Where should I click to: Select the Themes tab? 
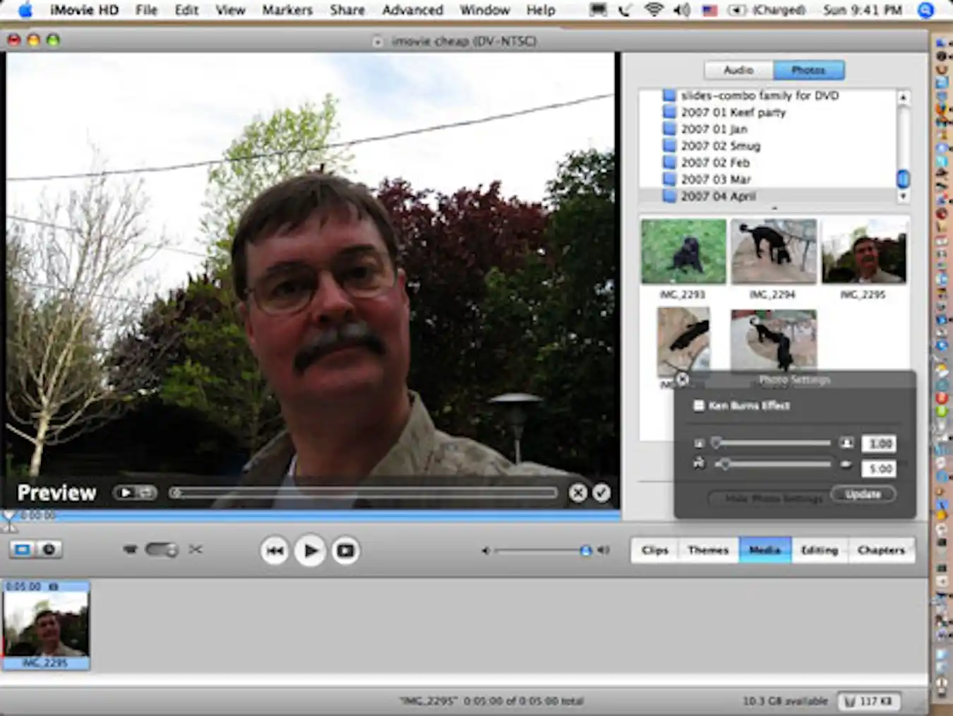point(708,550)
